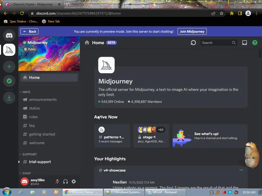The width and height of the screenshot is (262, 196).
Task: Open Chrome side panel icon
Action: point(240,13)
